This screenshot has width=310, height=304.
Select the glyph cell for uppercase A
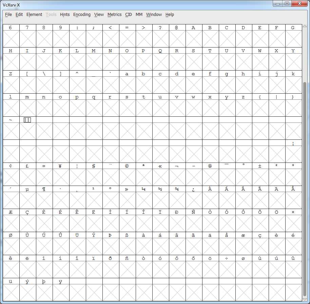coord(194,36)
